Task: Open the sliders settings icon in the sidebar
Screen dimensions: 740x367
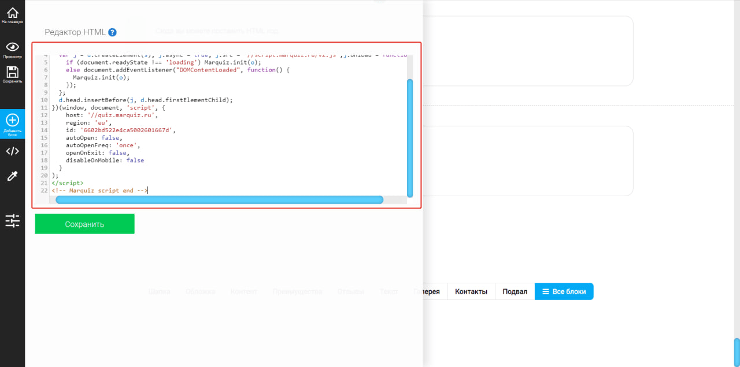Action: [12, 220]
